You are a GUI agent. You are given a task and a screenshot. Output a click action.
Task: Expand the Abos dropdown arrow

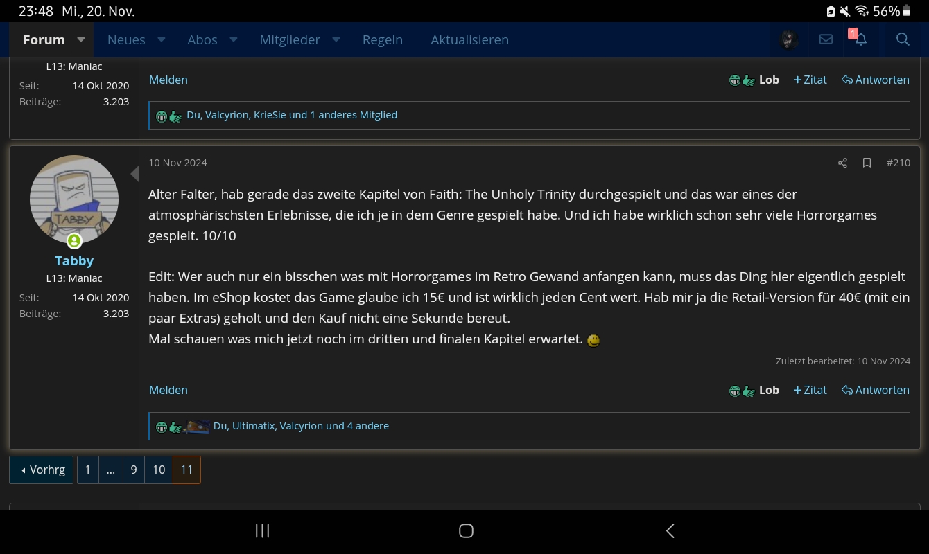tap(234, 39)
